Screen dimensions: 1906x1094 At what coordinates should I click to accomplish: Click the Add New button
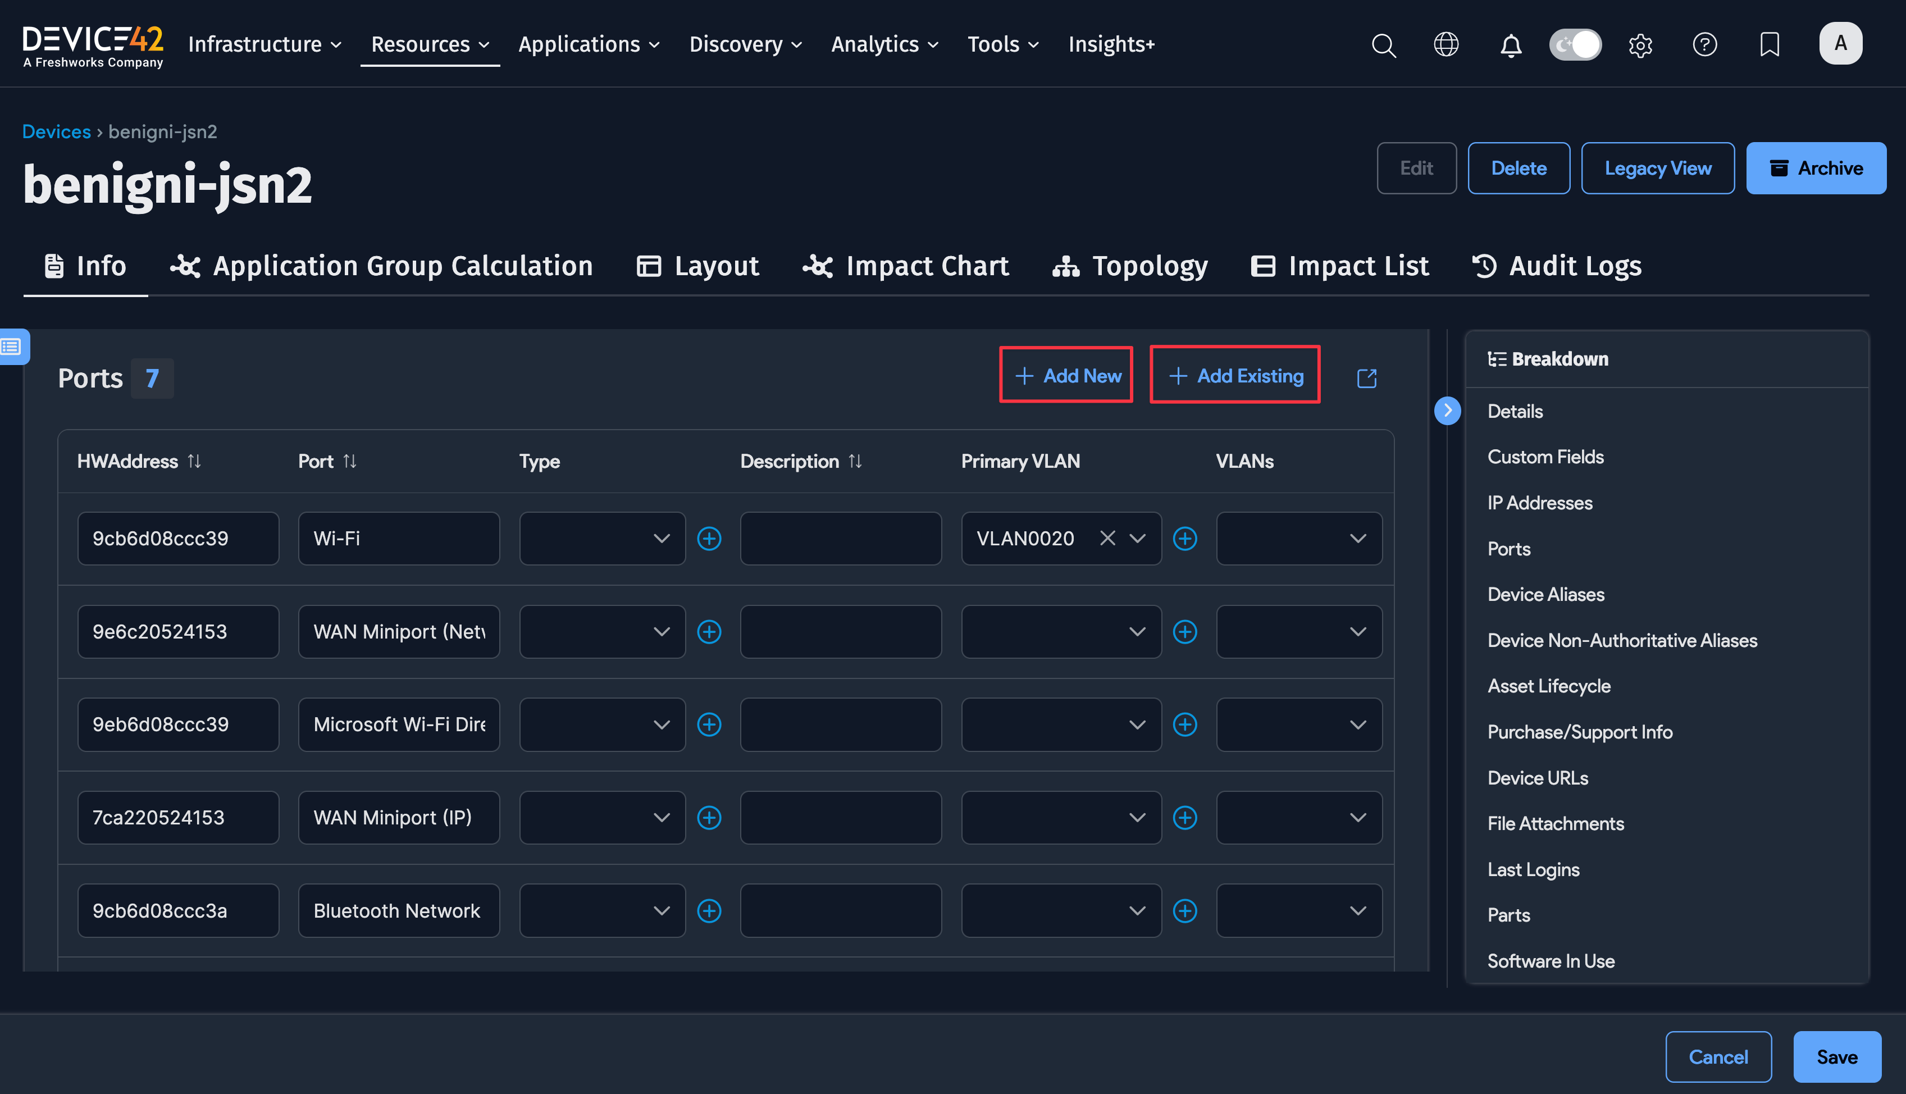(x=1066, y=375)
